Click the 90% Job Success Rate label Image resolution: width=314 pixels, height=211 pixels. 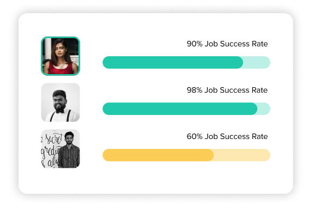[227, 44]
